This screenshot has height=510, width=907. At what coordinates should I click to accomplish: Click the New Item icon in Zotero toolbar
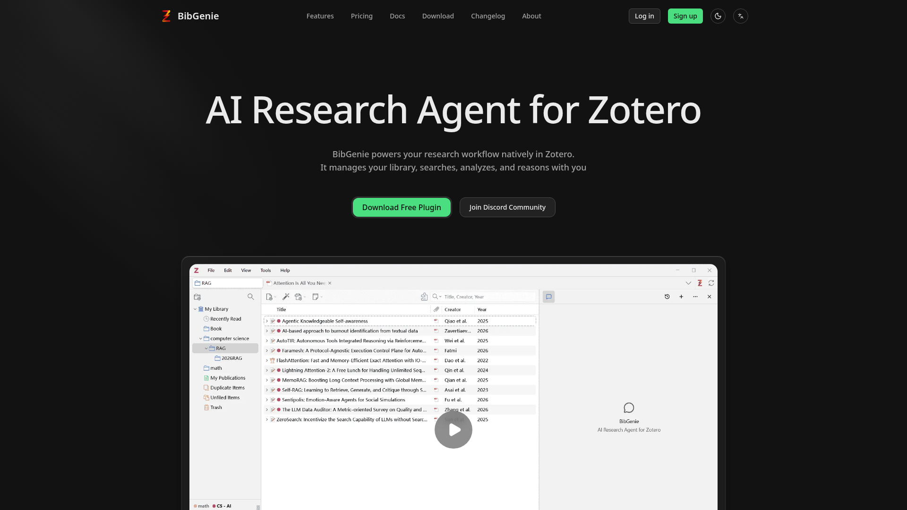pyautogui.click(x=270, y=297)
